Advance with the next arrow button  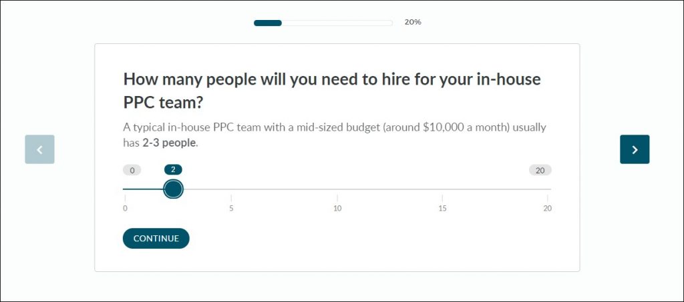(635, 149)
